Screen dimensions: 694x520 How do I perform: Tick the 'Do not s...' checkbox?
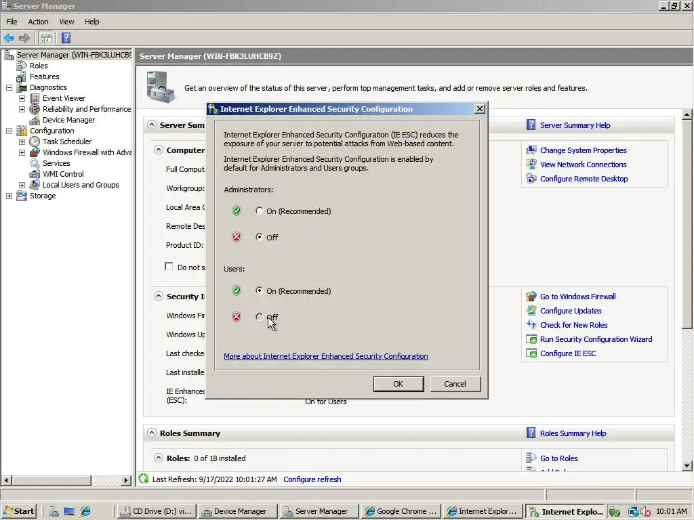[x=169, y=266]
